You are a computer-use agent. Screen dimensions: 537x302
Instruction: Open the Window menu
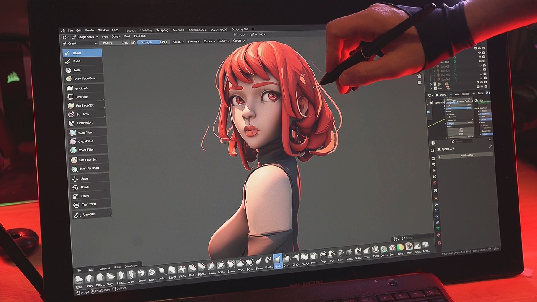103,31
